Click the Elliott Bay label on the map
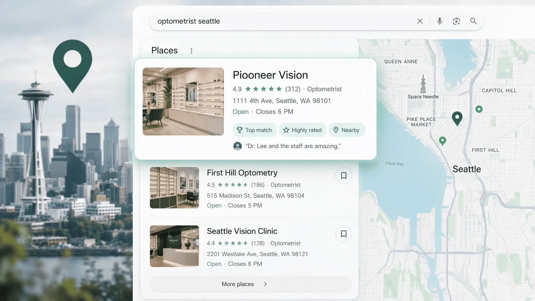The width and height of the screenshot is (535, 301). point(395,164)
